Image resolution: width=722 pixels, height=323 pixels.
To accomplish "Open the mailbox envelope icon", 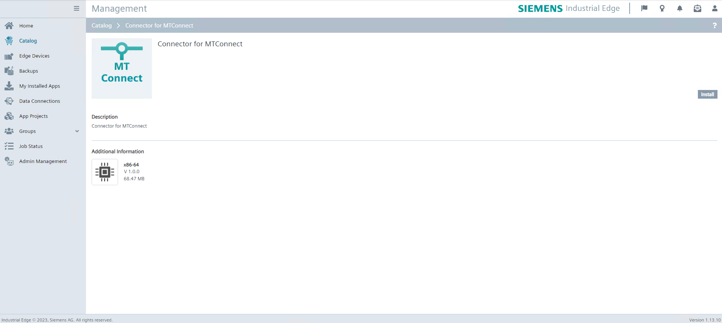I will [697, 8].
